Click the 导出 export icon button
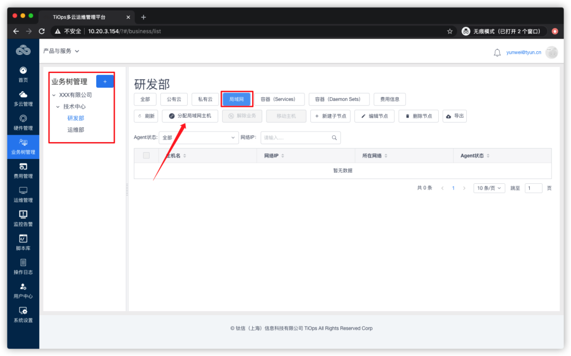 point(454,116)
